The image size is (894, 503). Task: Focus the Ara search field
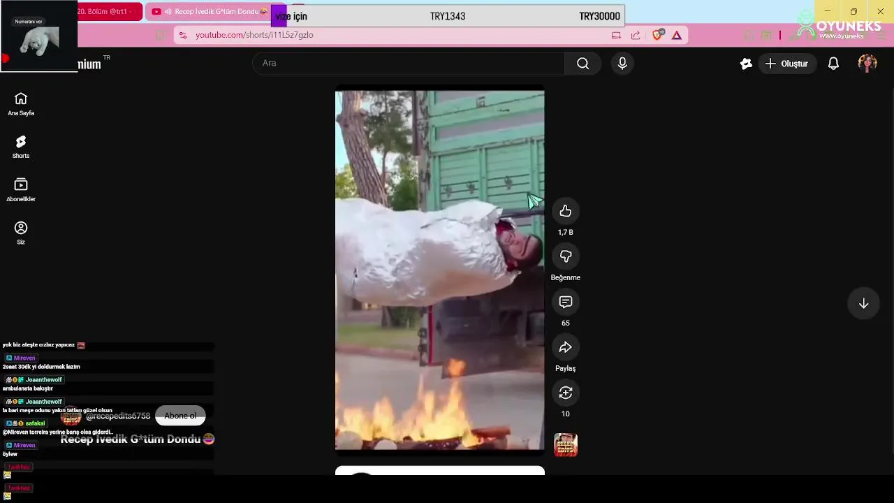point(409,64)
